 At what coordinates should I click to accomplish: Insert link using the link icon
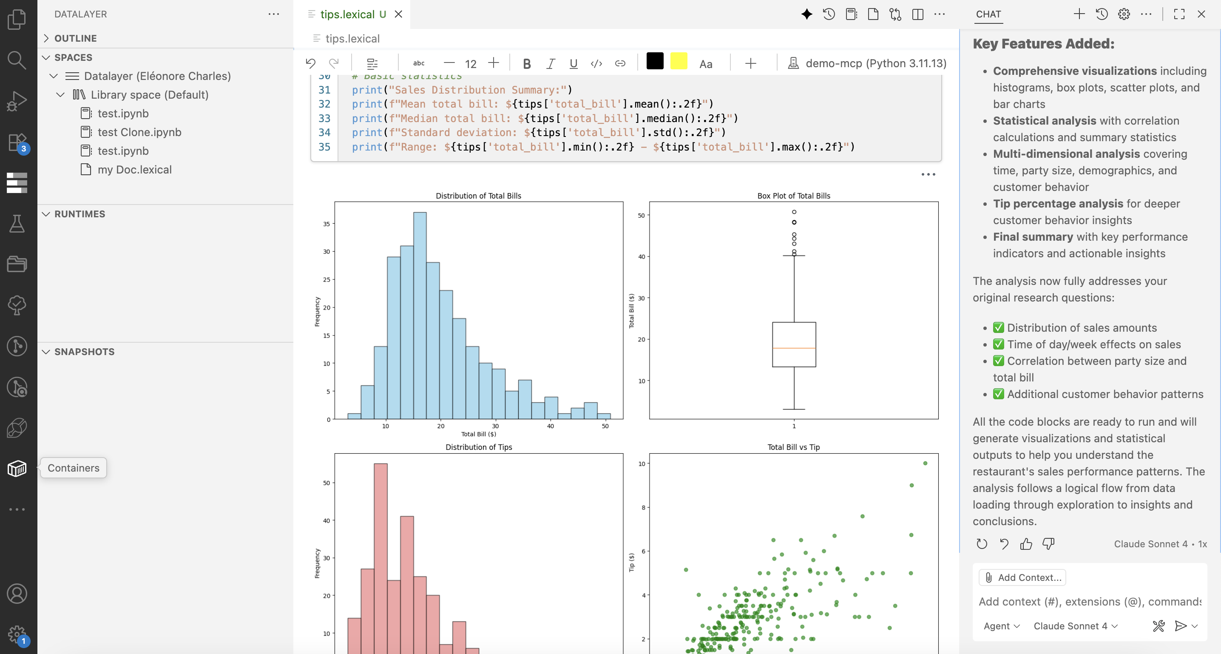pyautogui.click(x=620, y=63)
